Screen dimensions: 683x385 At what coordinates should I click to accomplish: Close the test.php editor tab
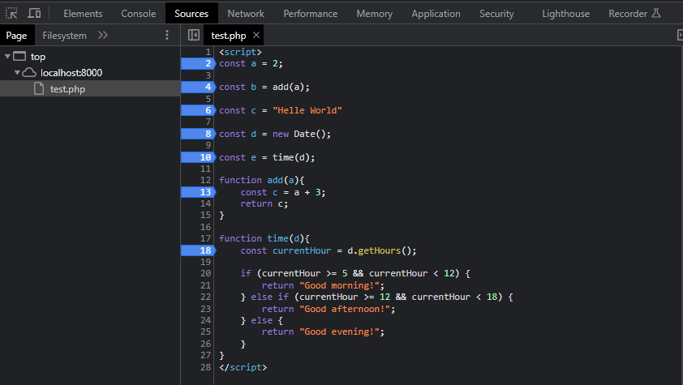pyautogui.click(x=256, y=36)
